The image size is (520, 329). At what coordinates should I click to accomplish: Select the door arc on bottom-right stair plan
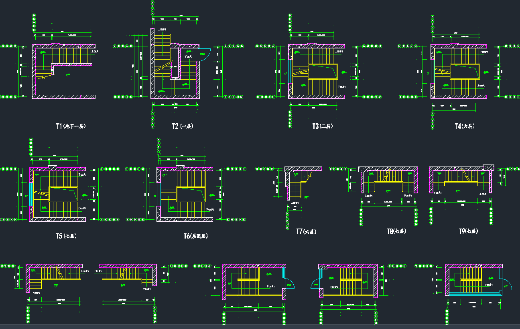pyautogui.click(x=506, y=285)
